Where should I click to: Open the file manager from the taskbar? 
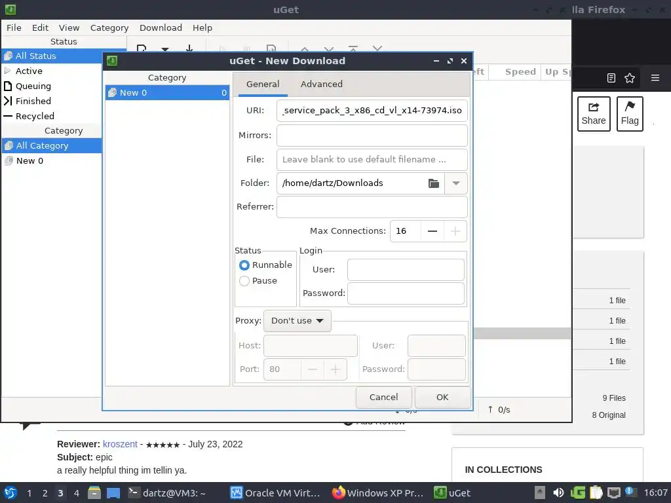94,493
